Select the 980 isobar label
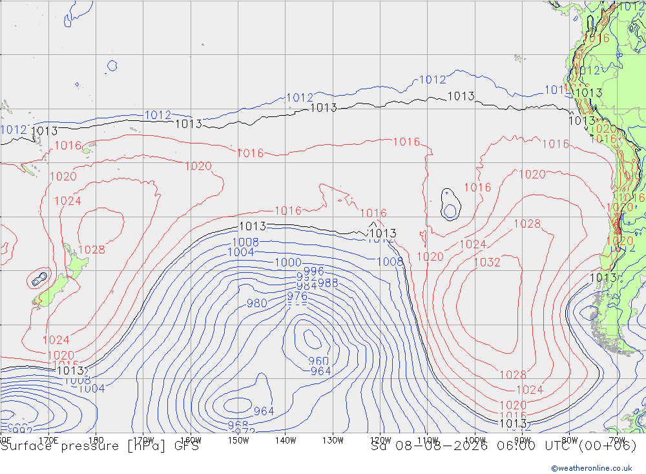This screenshot has width=646, height=474. (x=256, y=303)
